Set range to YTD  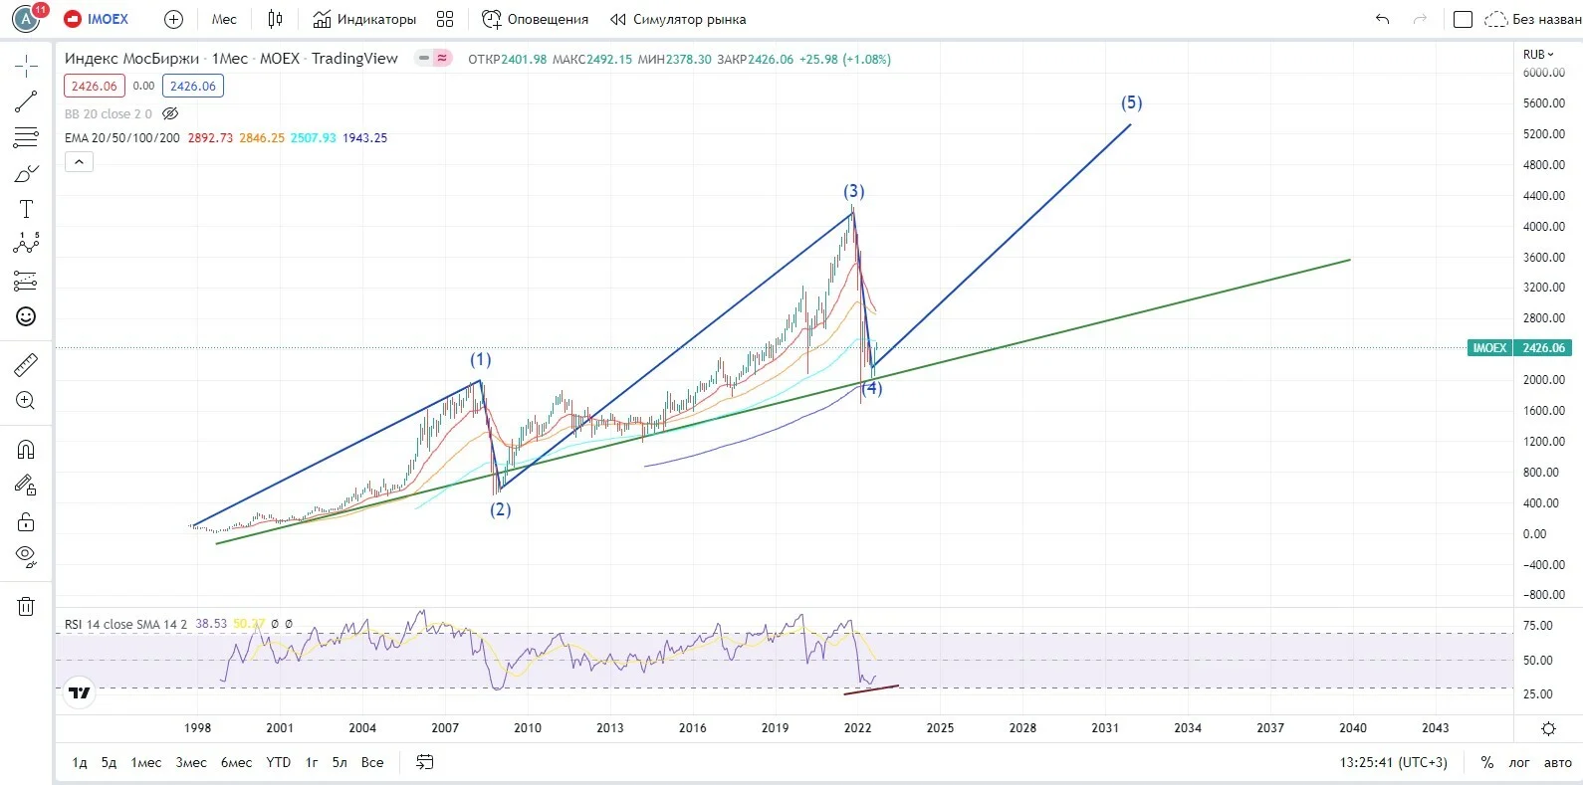coord(279,762)
